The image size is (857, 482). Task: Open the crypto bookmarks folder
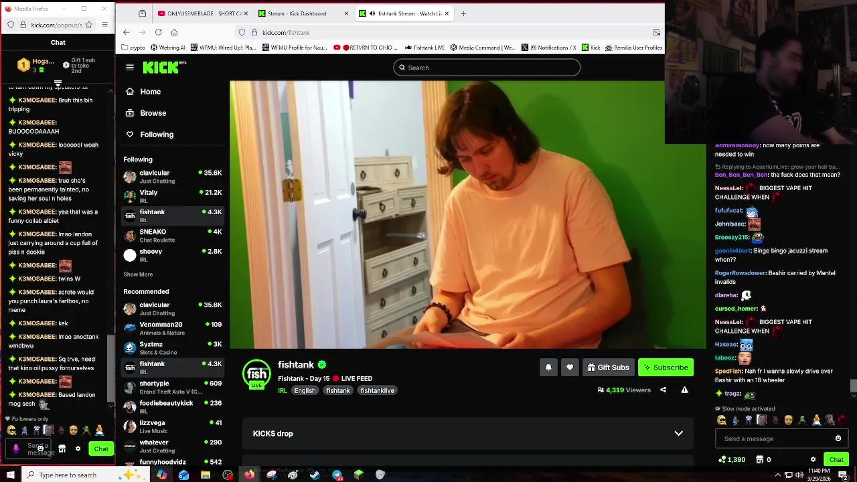133,48
